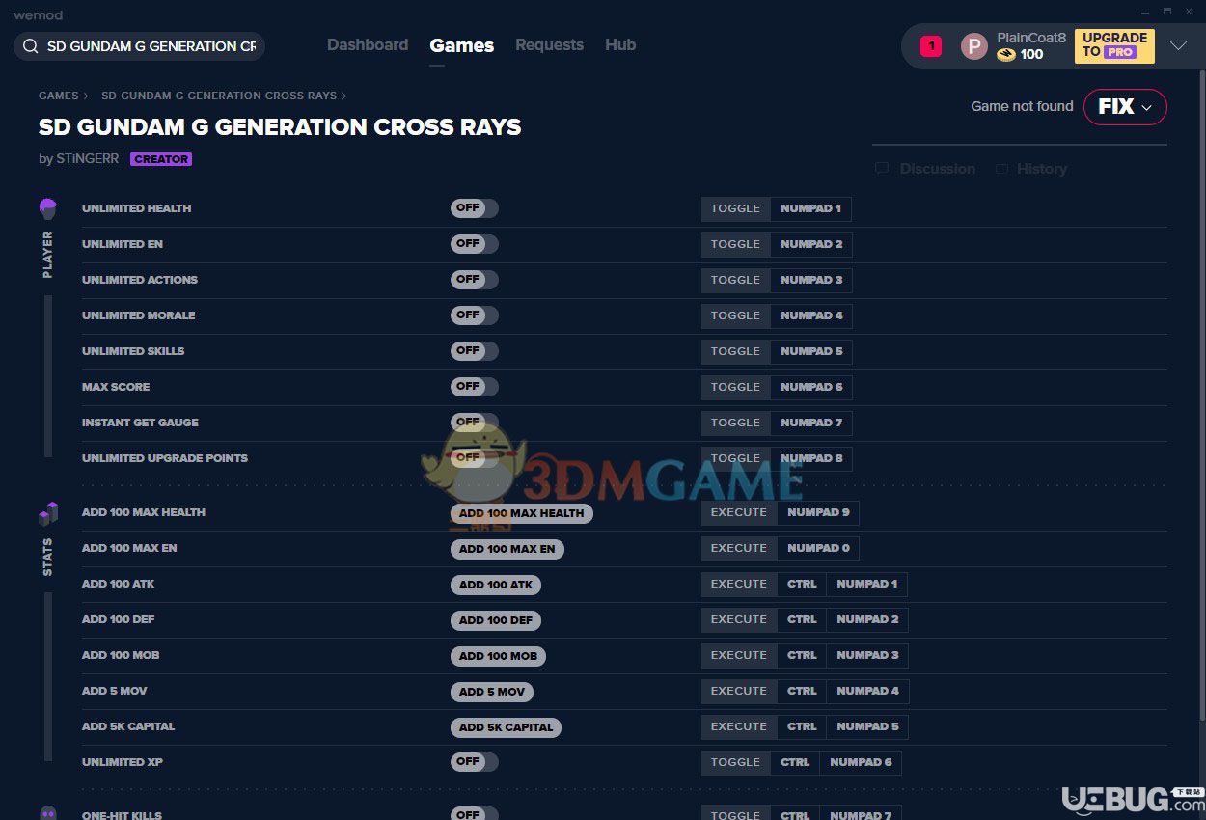Change NUMPAD 8 hotkey for Unlimited Upgrade Points
The height and width of the screenshot is (820, 1206).
click(811, 458)
